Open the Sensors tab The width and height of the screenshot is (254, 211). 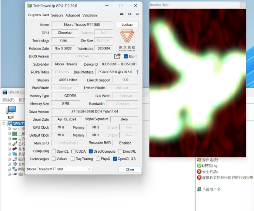tap(57, 15)
